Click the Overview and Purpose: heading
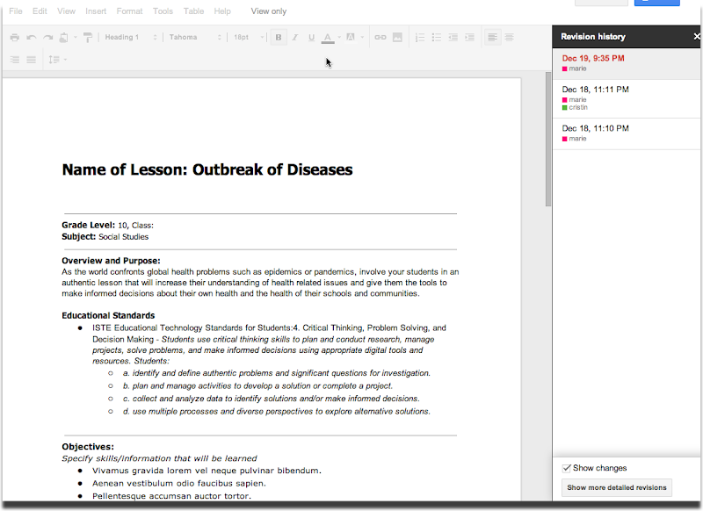 [111, 261]
